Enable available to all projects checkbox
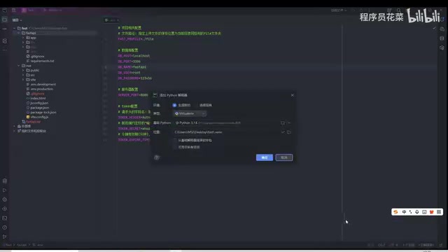Screen dimensions: 448x252 point(175,147)
